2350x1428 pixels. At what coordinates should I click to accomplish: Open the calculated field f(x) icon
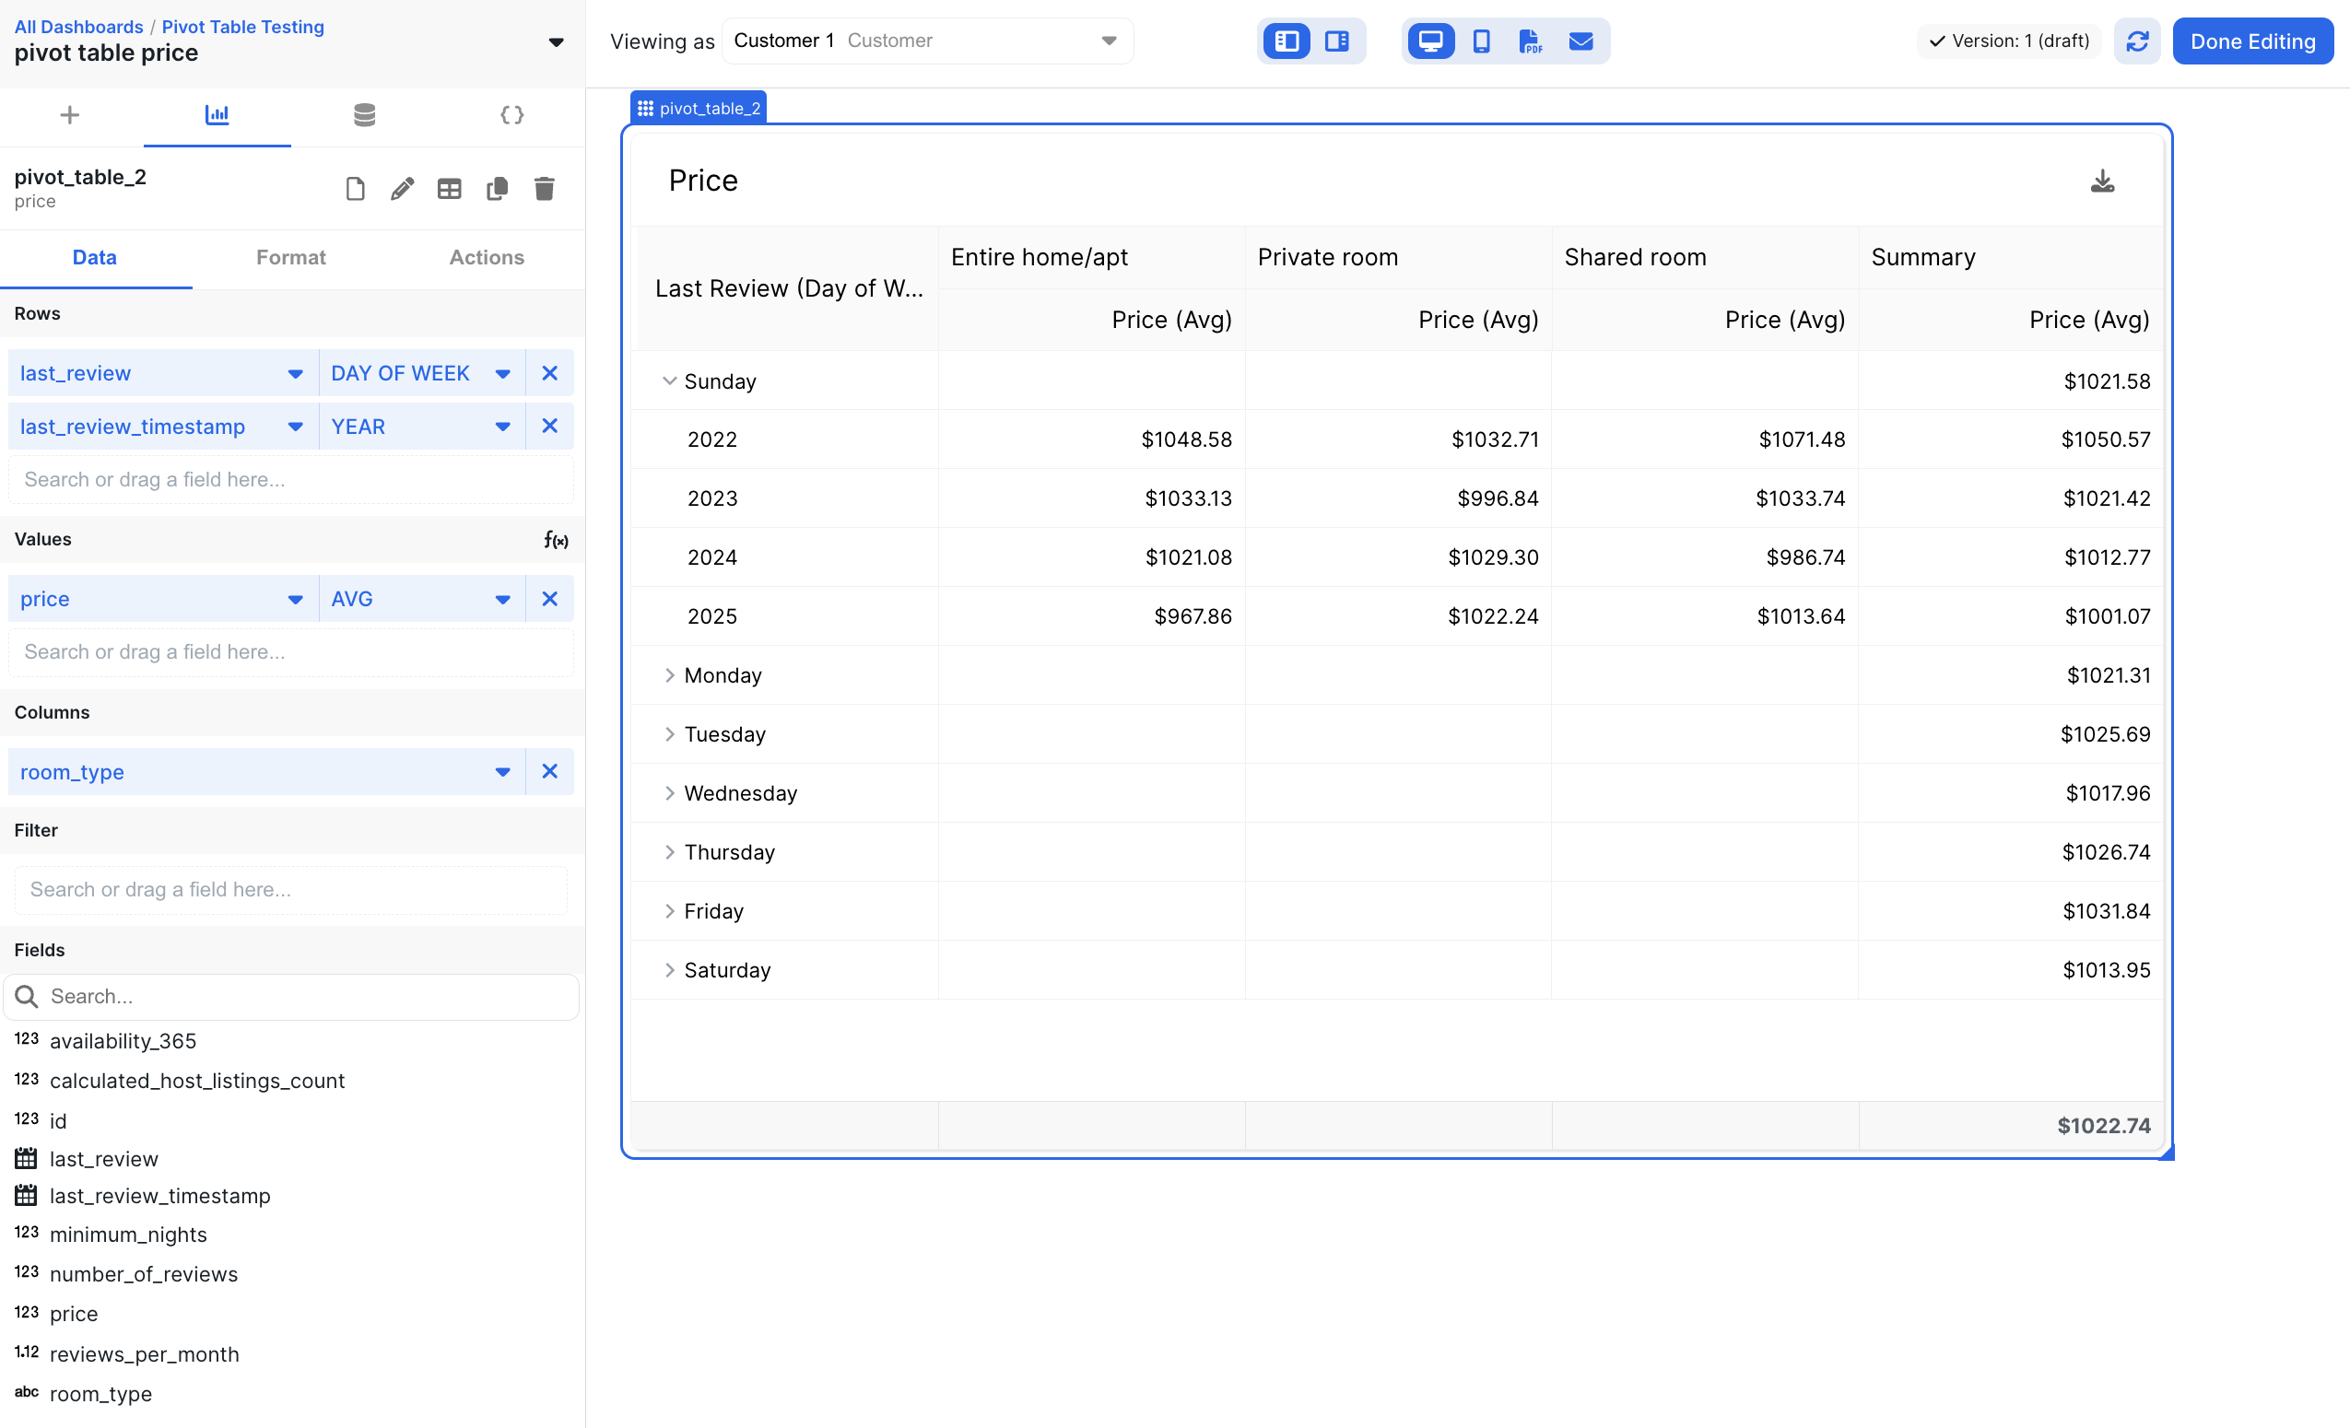pyautogui.click(x=556, y=540)
